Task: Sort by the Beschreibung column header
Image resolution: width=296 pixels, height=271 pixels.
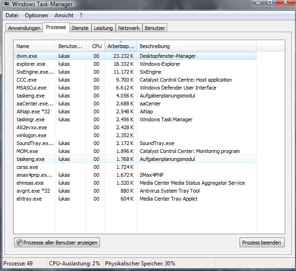Action: 197,46
